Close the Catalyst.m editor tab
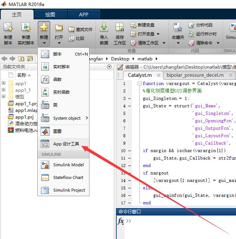This screenshot has height=239, width=236. (159, 75)
